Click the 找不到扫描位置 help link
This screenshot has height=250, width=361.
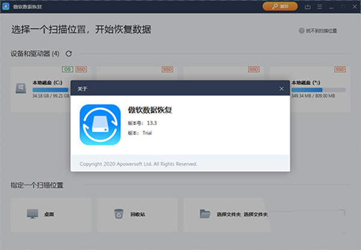point(321,31)
